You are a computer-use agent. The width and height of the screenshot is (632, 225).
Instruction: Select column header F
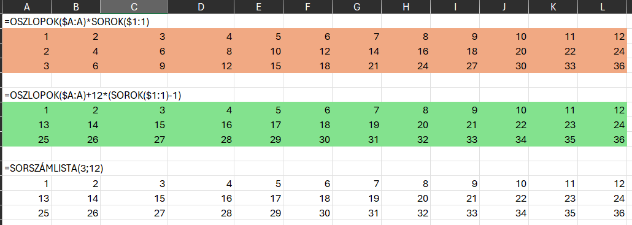point(307,7)
